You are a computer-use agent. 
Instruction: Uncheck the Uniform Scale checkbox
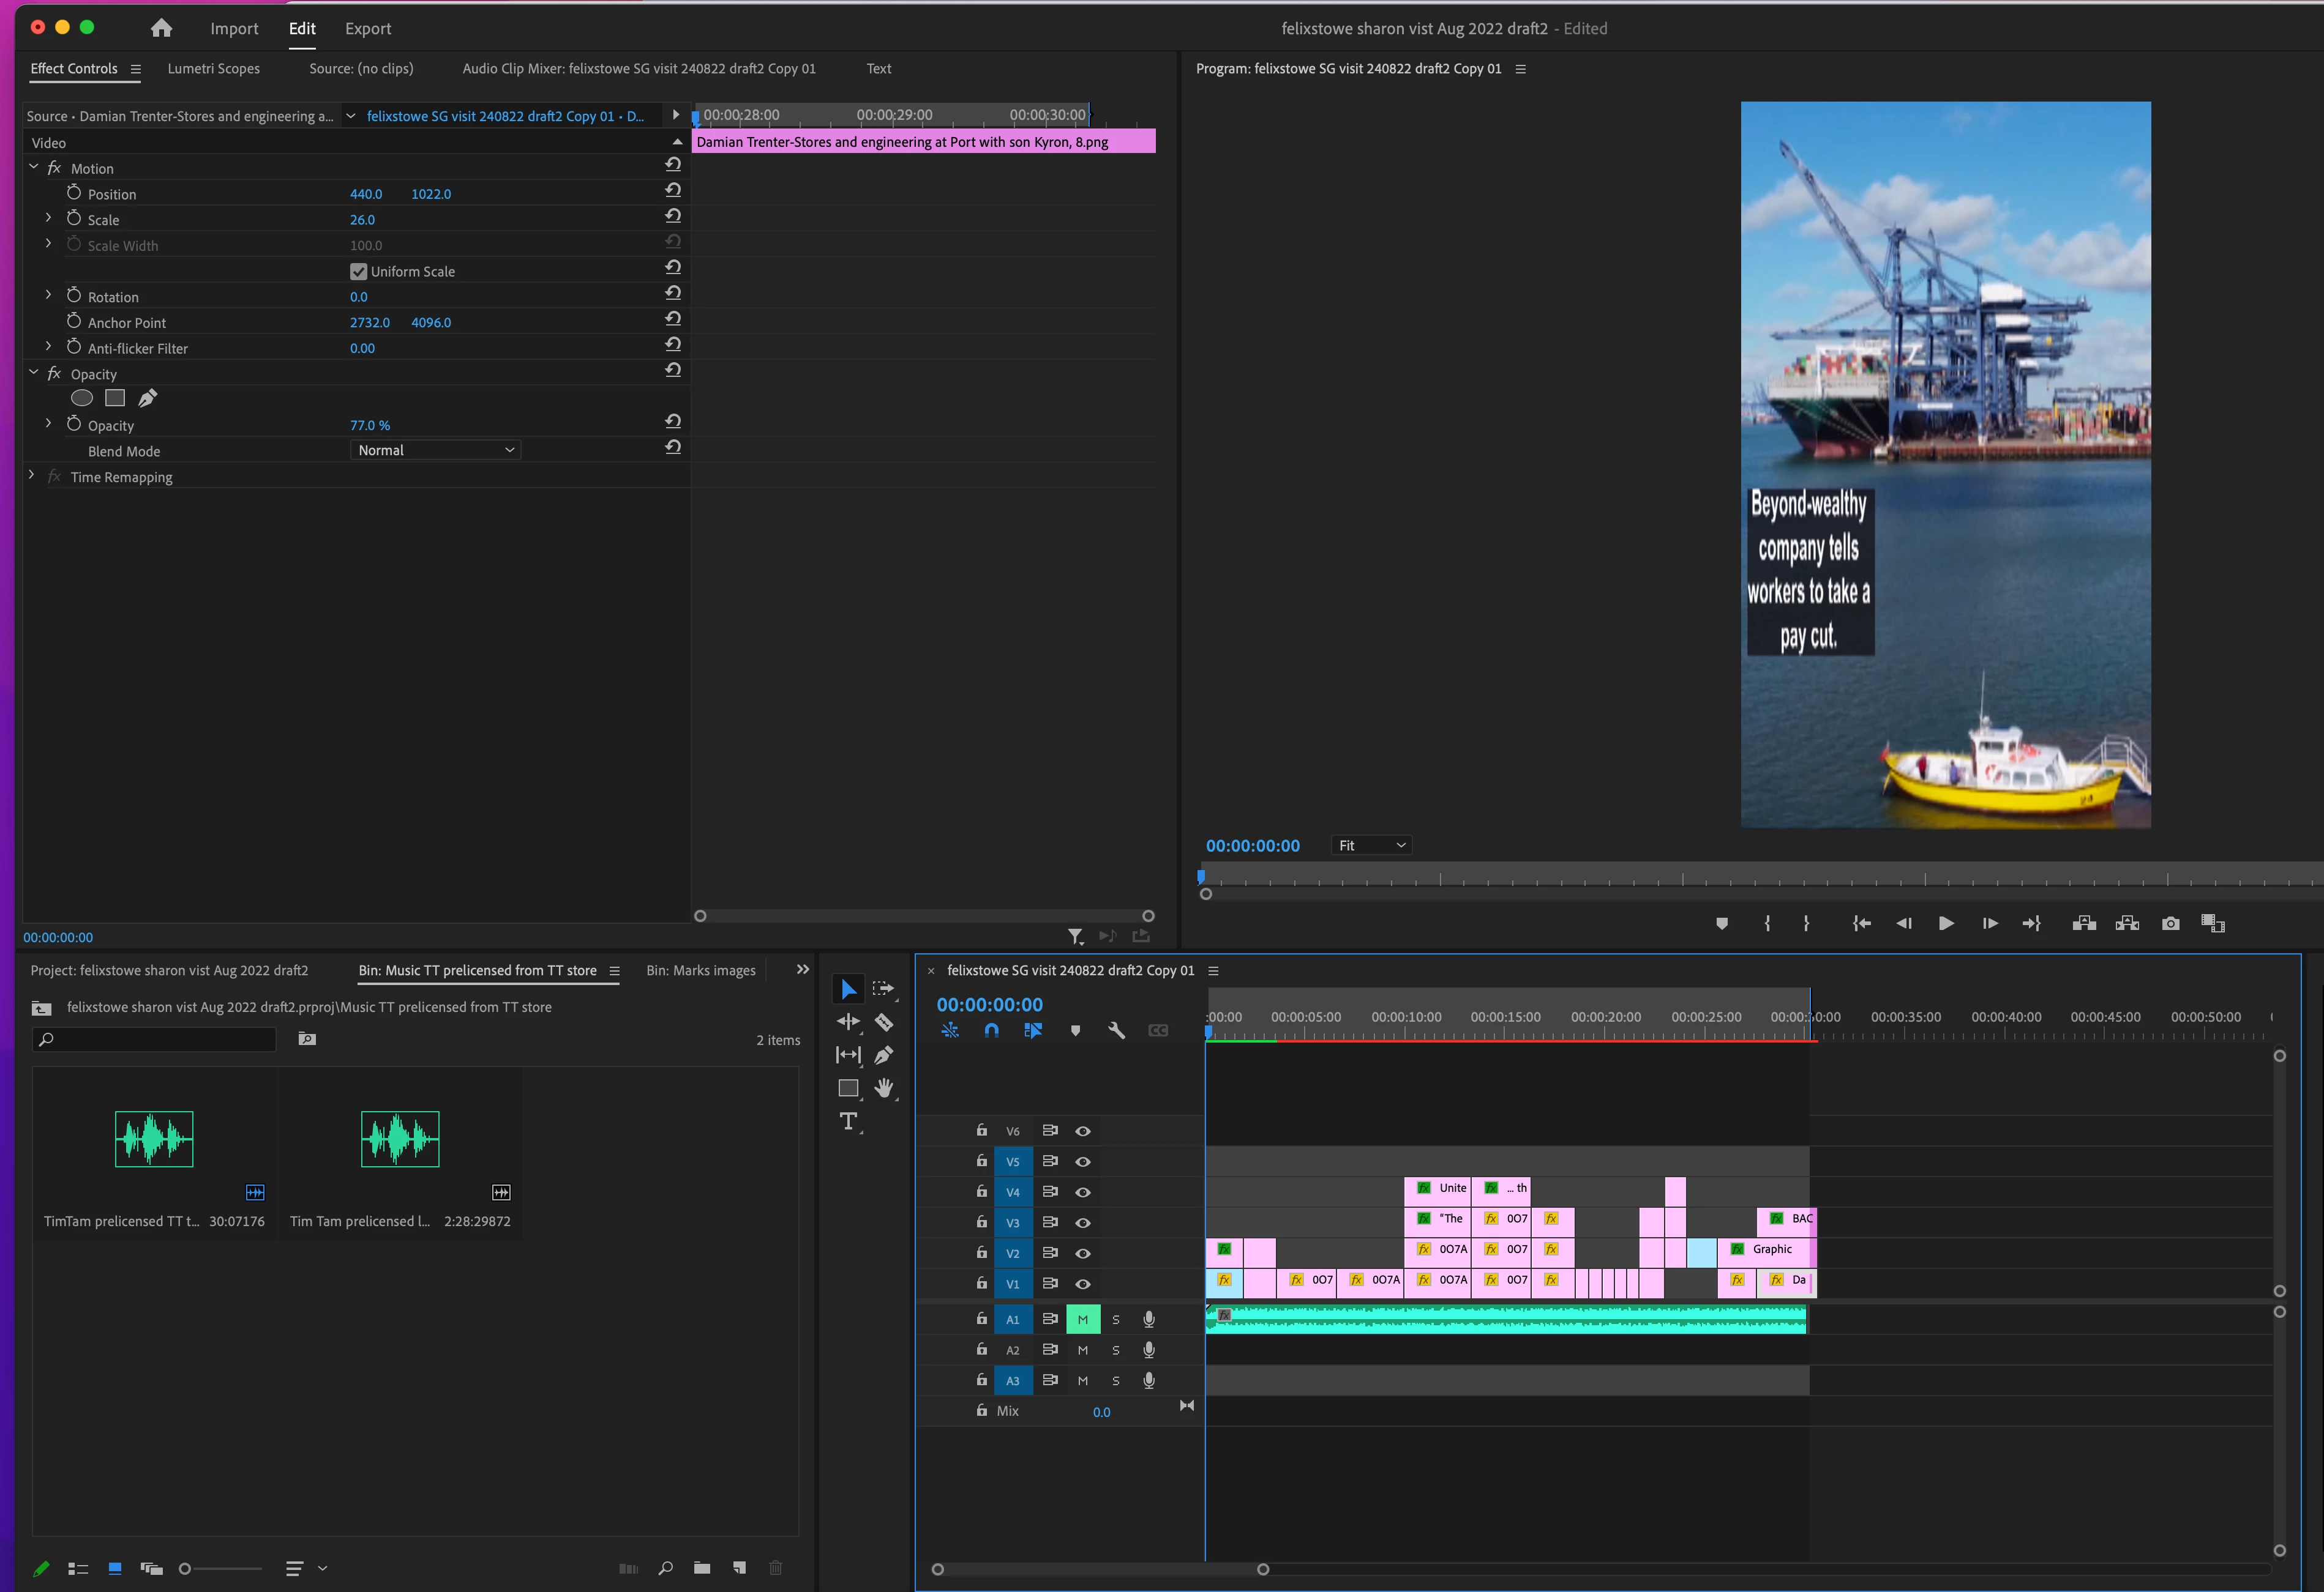coord(358,272)
